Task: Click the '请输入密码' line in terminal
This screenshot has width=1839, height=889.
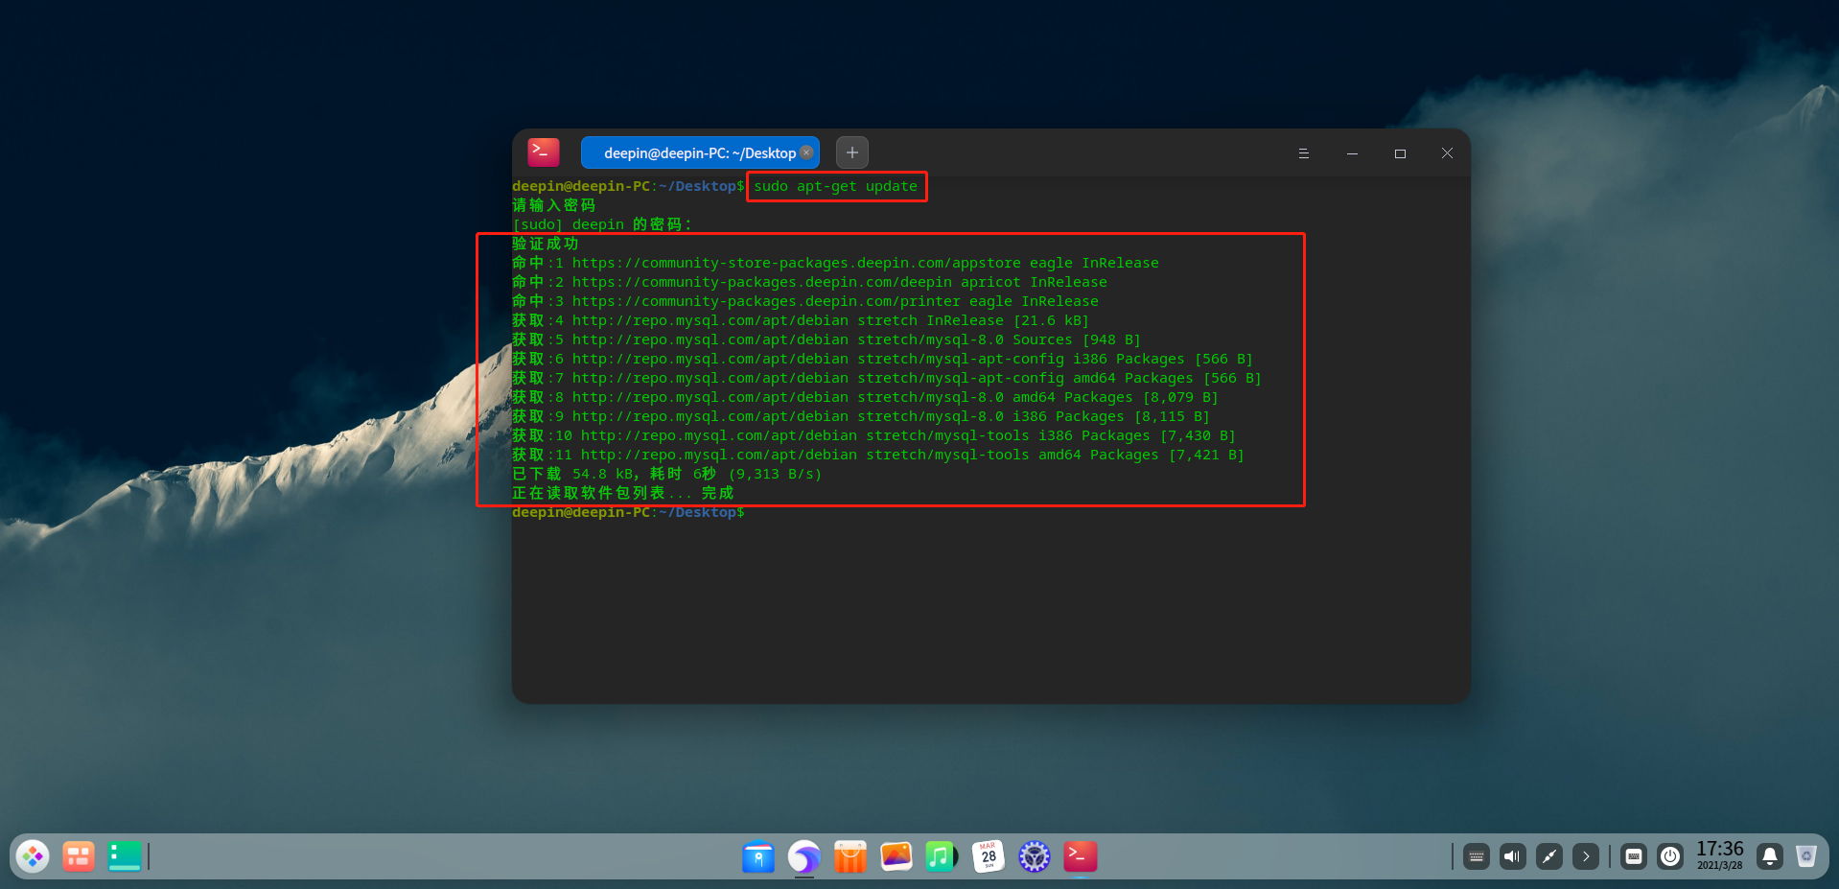Action: click(x=553, y=205)
